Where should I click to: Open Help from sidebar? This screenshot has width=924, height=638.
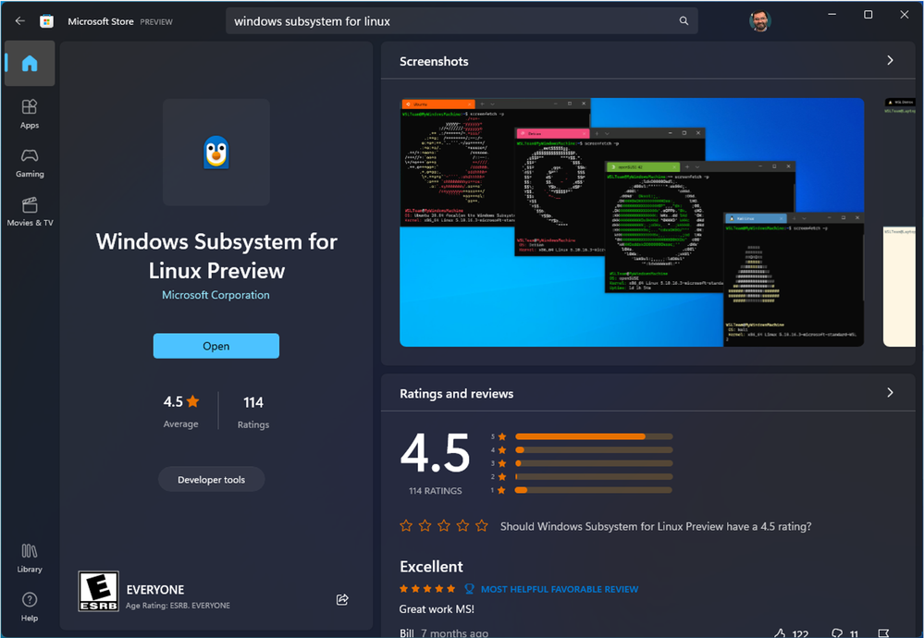[x=30, y=607]
